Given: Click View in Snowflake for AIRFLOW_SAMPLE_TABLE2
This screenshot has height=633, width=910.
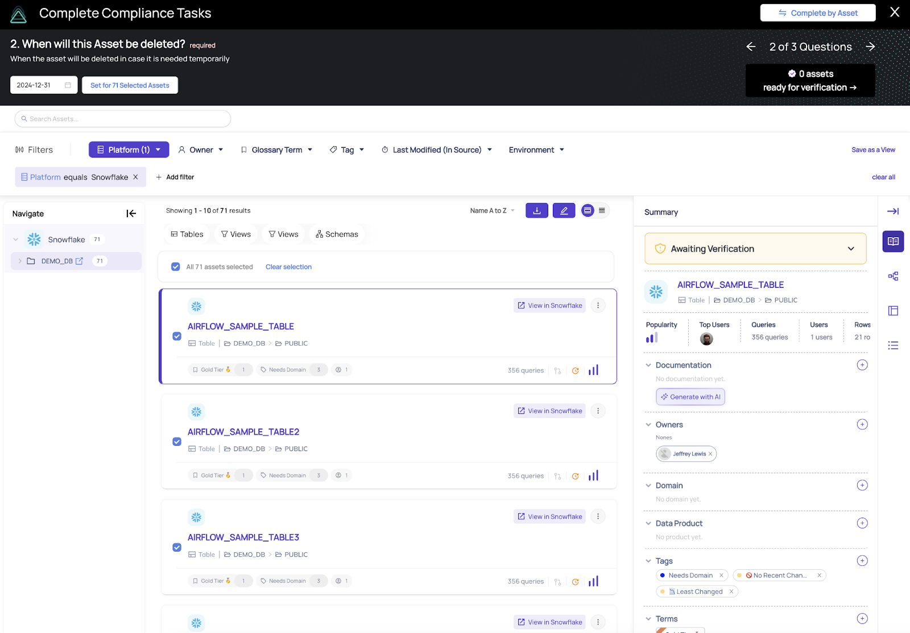Looking at the screenshot, I should tap(549, 411).
